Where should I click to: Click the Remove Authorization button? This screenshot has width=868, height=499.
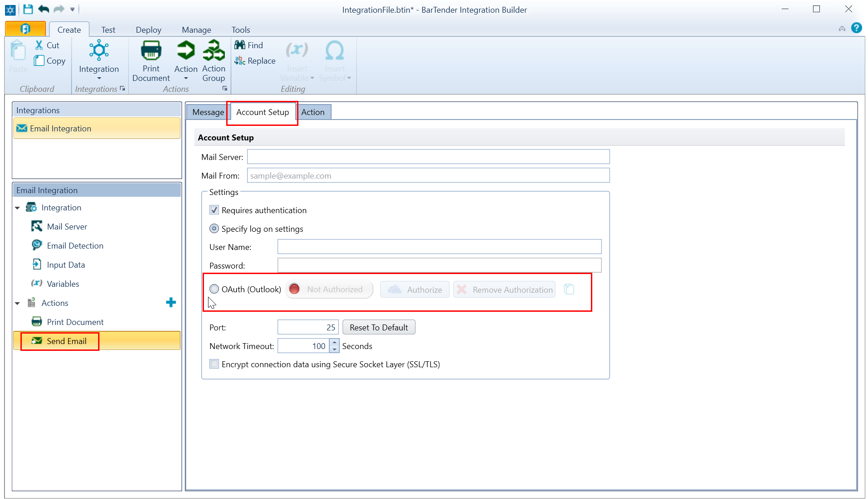504,289
